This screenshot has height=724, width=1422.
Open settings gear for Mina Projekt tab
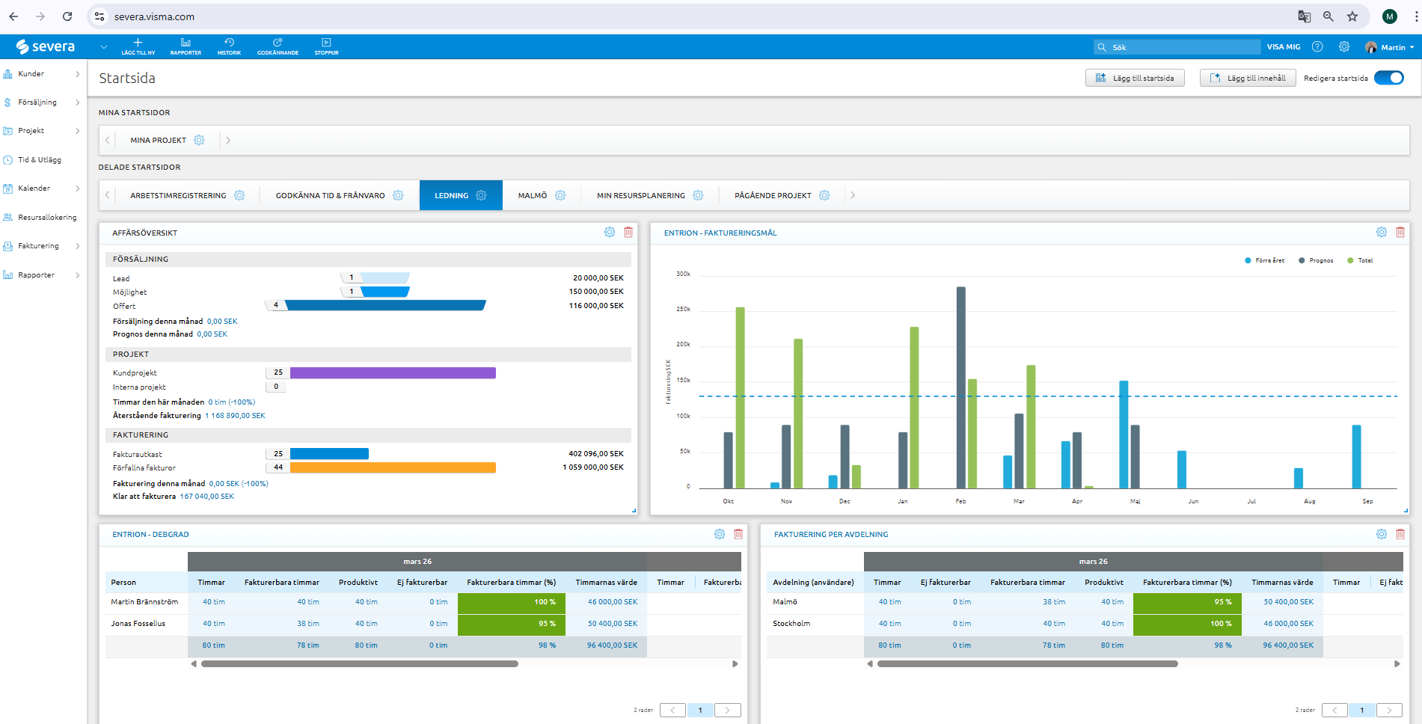coord(199,140)
